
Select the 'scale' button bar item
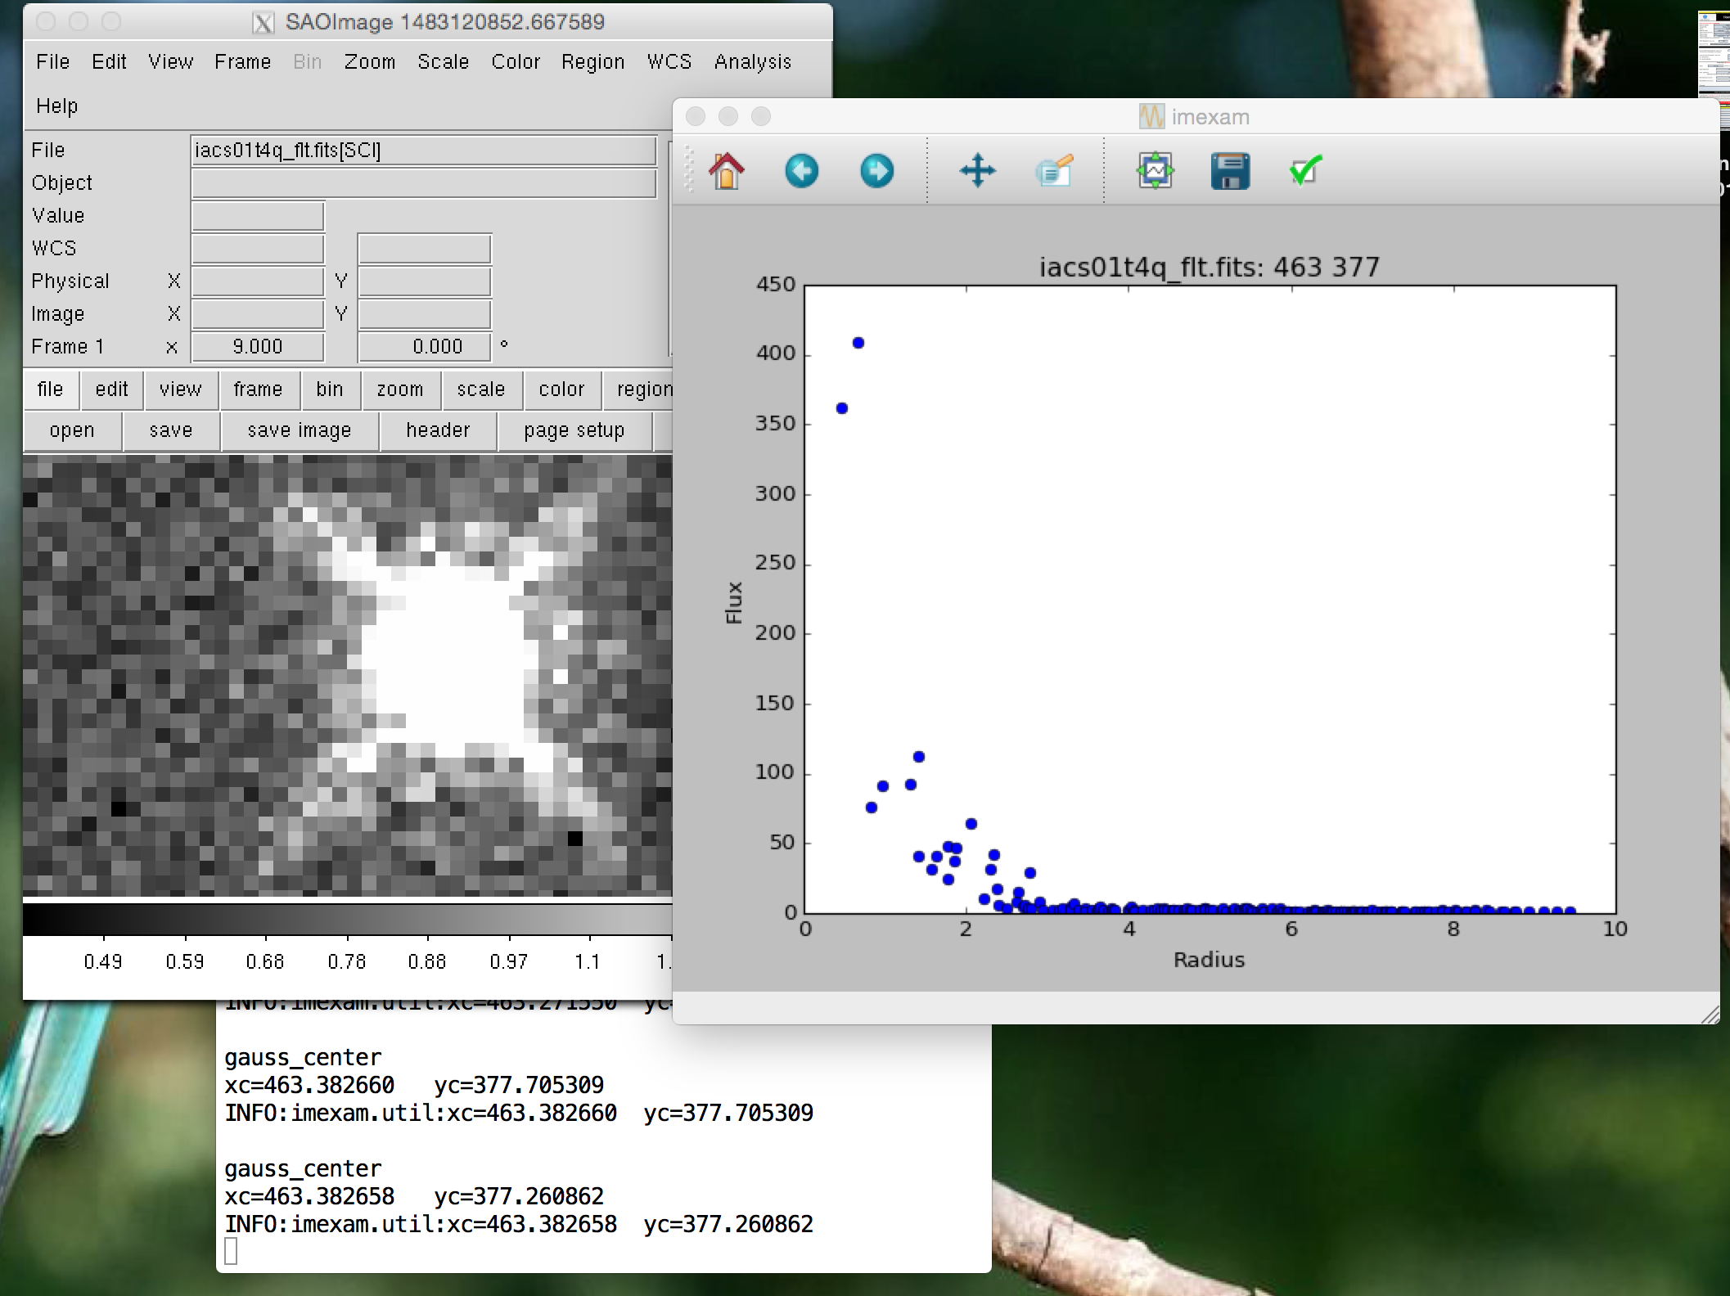480,389
